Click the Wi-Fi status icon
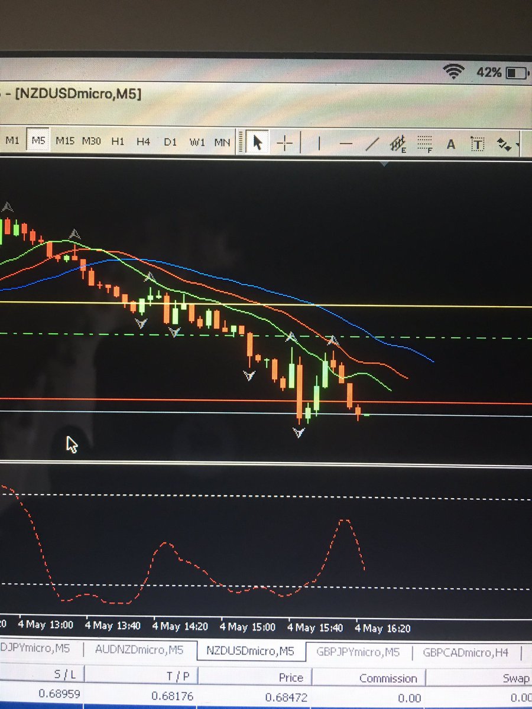Screen dimensions: 532x709 tap(454, 72)
